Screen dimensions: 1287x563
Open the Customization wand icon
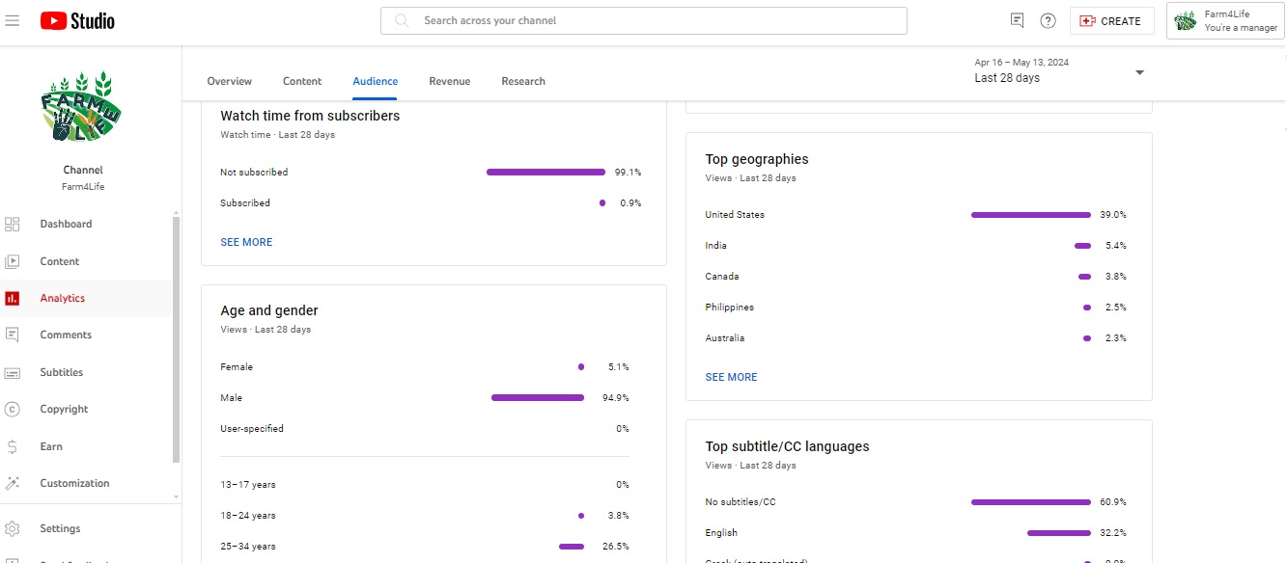13,484
